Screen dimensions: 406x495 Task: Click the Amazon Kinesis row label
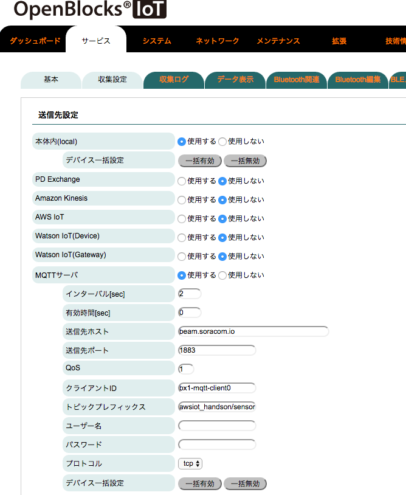click(103, 198)
